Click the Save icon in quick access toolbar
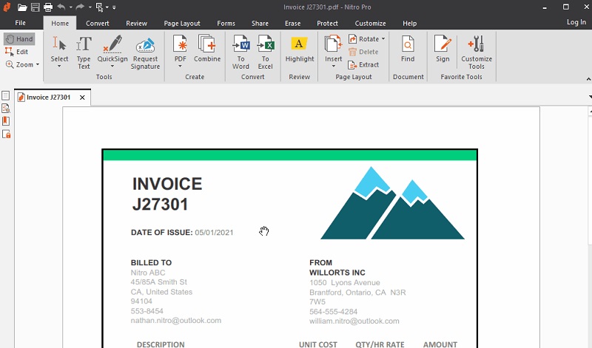Viewport: 592px width, 348px height. coord(35,7)
